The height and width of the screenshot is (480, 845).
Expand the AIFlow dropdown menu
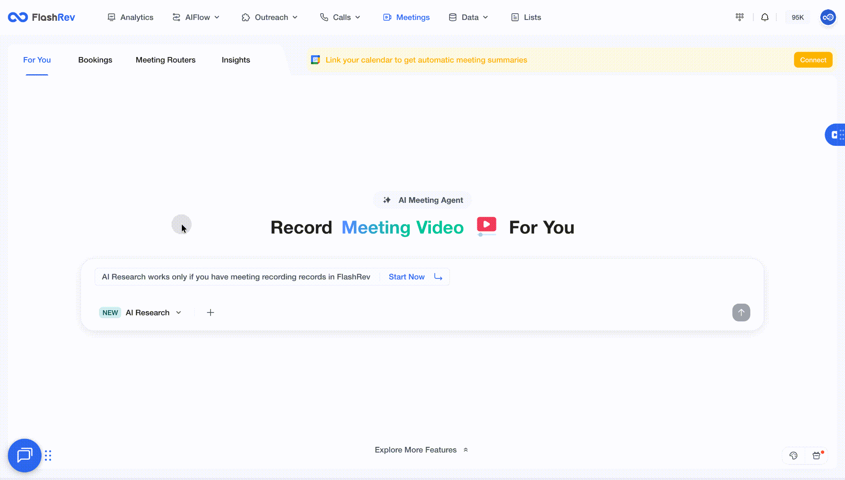coord(196,17)
